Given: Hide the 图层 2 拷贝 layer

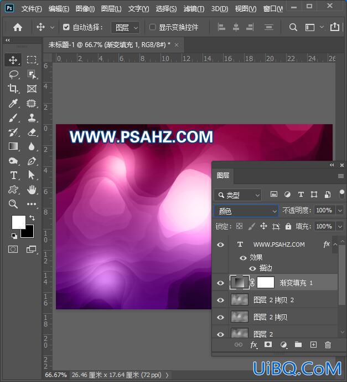Looking at the screenshot, I should pos(221,317).
